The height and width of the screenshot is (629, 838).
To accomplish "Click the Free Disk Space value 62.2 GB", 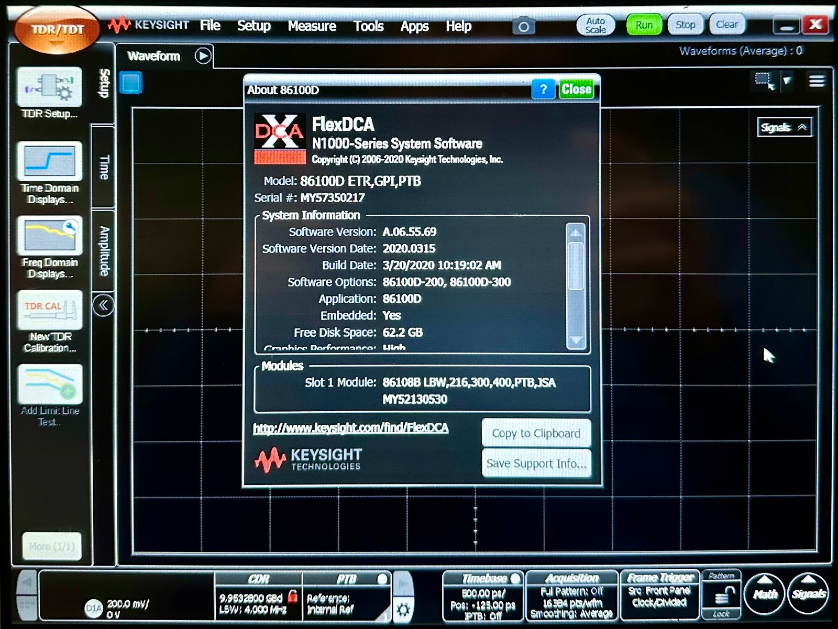I will [x=403, y=332].
